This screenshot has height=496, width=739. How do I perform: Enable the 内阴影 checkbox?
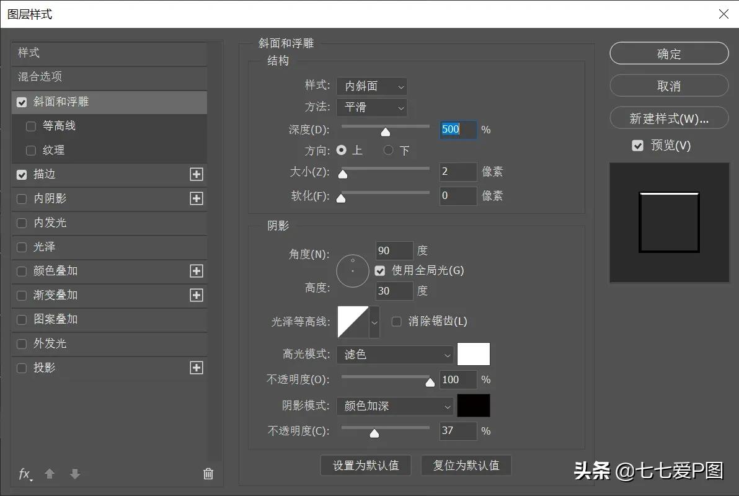22,199
